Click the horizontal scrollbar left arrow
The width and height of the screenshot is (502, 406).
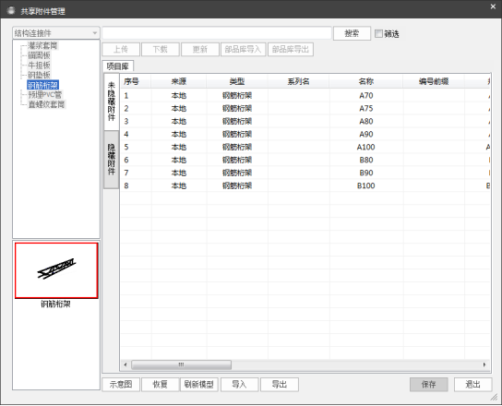[125, 364]
